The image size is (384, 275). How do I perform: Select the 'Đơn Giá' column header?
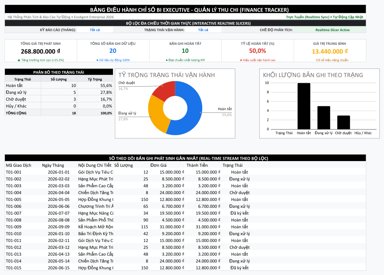(x=159, y=165)
